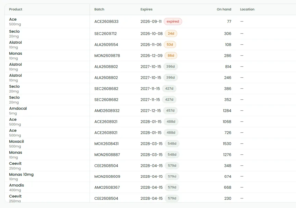Click batch CEE2608504 with 348 on hand
This screenshot has width=296, height=208.
pyautogui.click(x=106, y=166)
